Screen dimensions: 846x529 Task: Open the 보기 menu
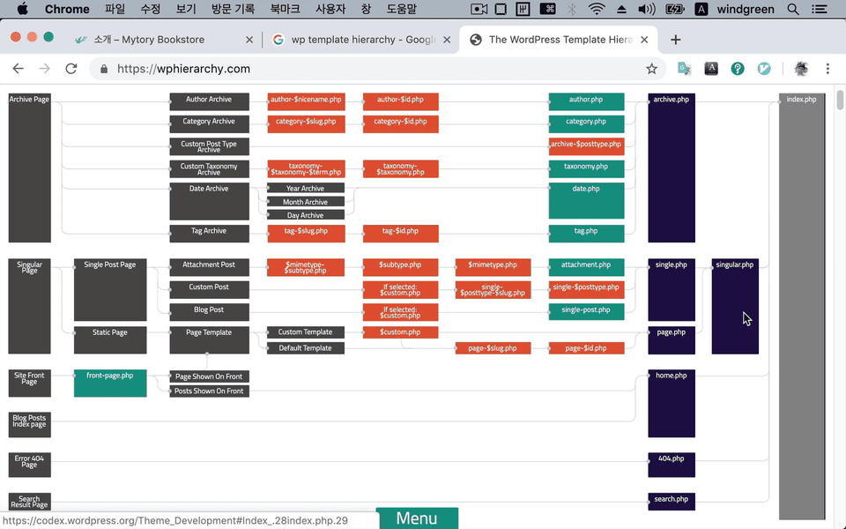(x=186, y=9)
